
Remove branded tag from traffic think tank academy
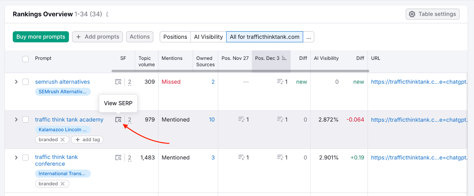(x=63, y=140)
